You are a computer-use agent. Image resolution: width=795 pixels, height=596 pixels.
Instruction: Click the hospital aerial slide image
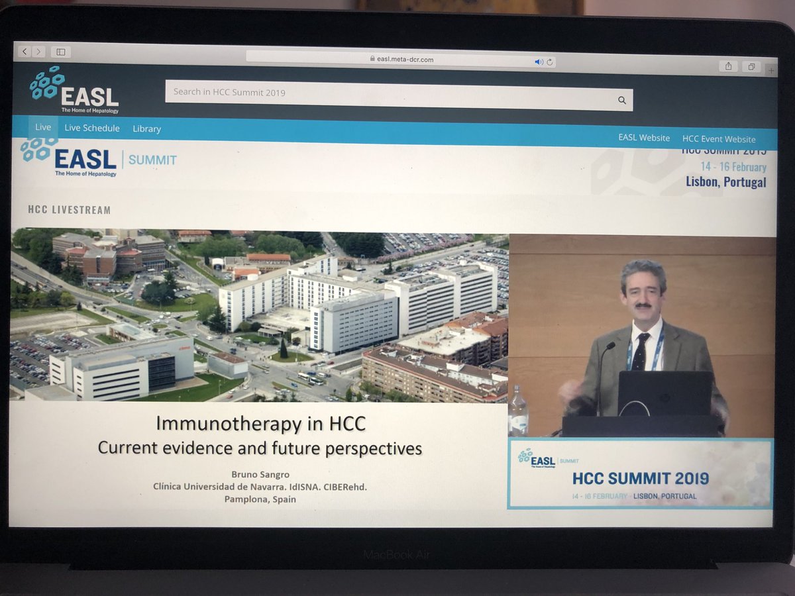tap(260, 315)
